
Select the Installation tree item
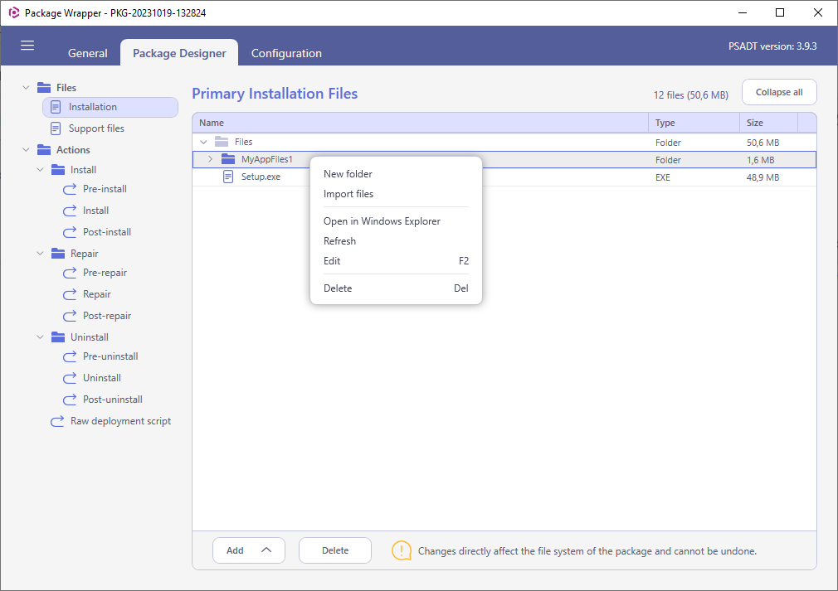(x=110, y=107)
